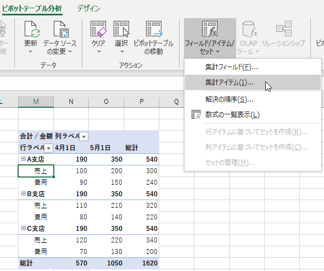Click the クリア (Clear) pivot icon

click(x=98, y=29)
